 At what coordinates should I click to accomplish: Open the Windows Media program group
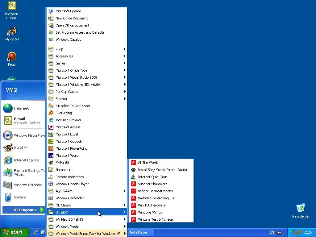87,227
